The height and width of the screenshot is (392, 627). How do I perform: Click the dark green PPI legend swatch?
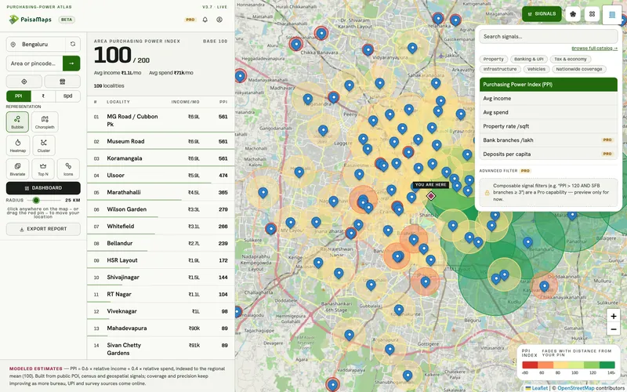point(607,365)
